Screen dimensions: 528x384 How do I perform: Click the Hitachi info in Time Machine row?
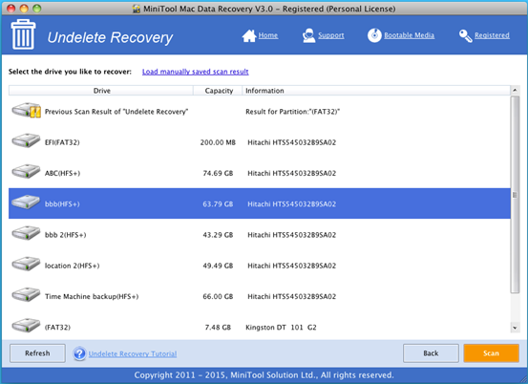pyautogui.click(x=291, y=297)
